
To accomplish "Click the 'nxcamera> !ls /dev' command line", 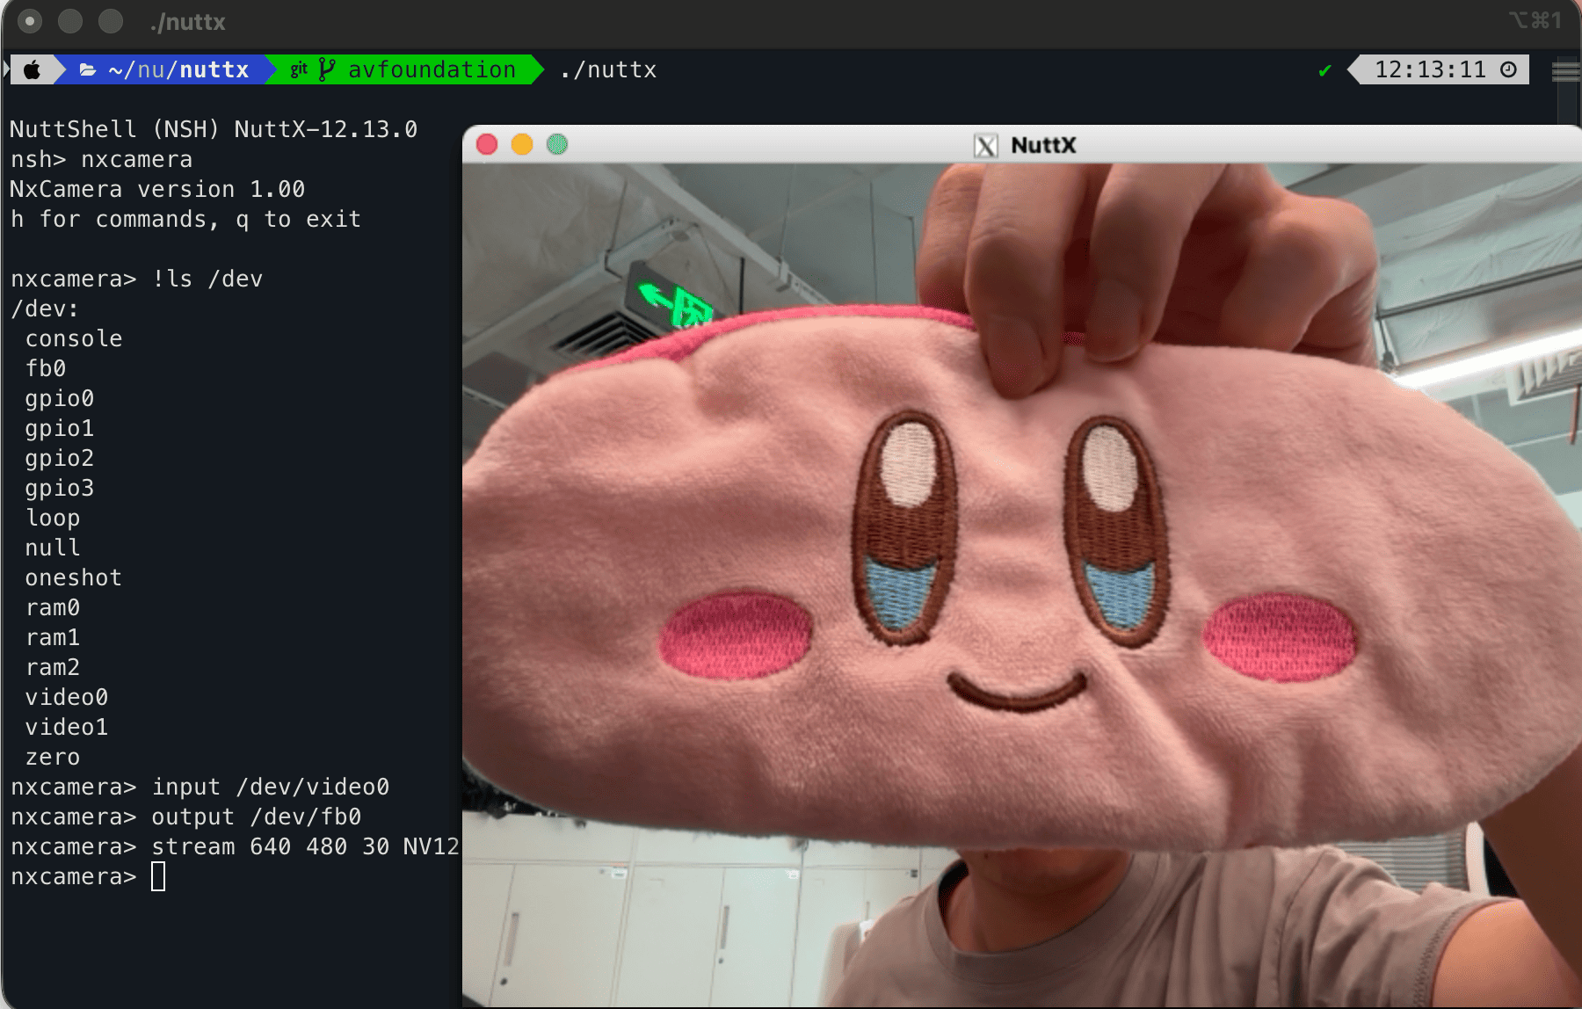I will pyautogui.click(x=136, y=279).
